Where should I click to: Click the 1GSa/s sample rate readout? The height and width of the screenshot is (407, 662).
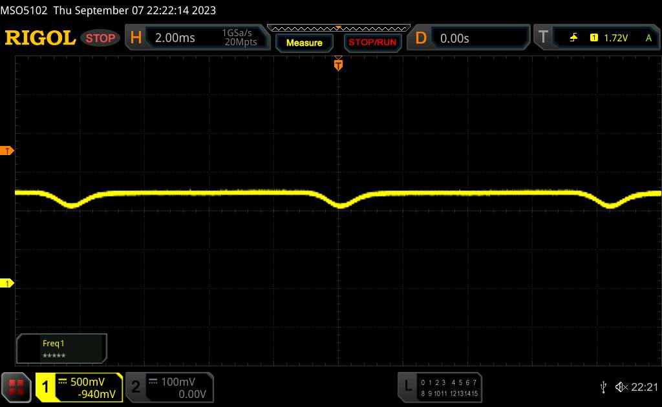(237, 33)
